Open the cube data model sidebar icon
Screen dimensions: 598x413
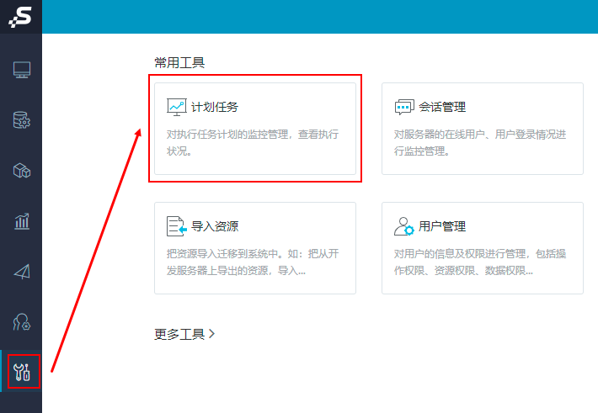click(x=22, y=170)
